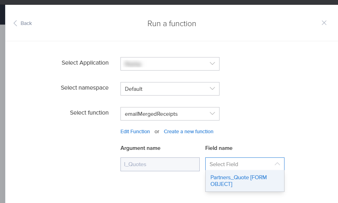Click the Select function label
Screen dimensions: 338x203
[x=89, y=113]
